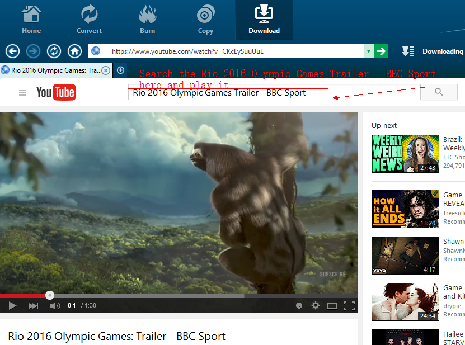Enter fullscreen mode
The width and height of the screenshot is (465, 345).
349,306
